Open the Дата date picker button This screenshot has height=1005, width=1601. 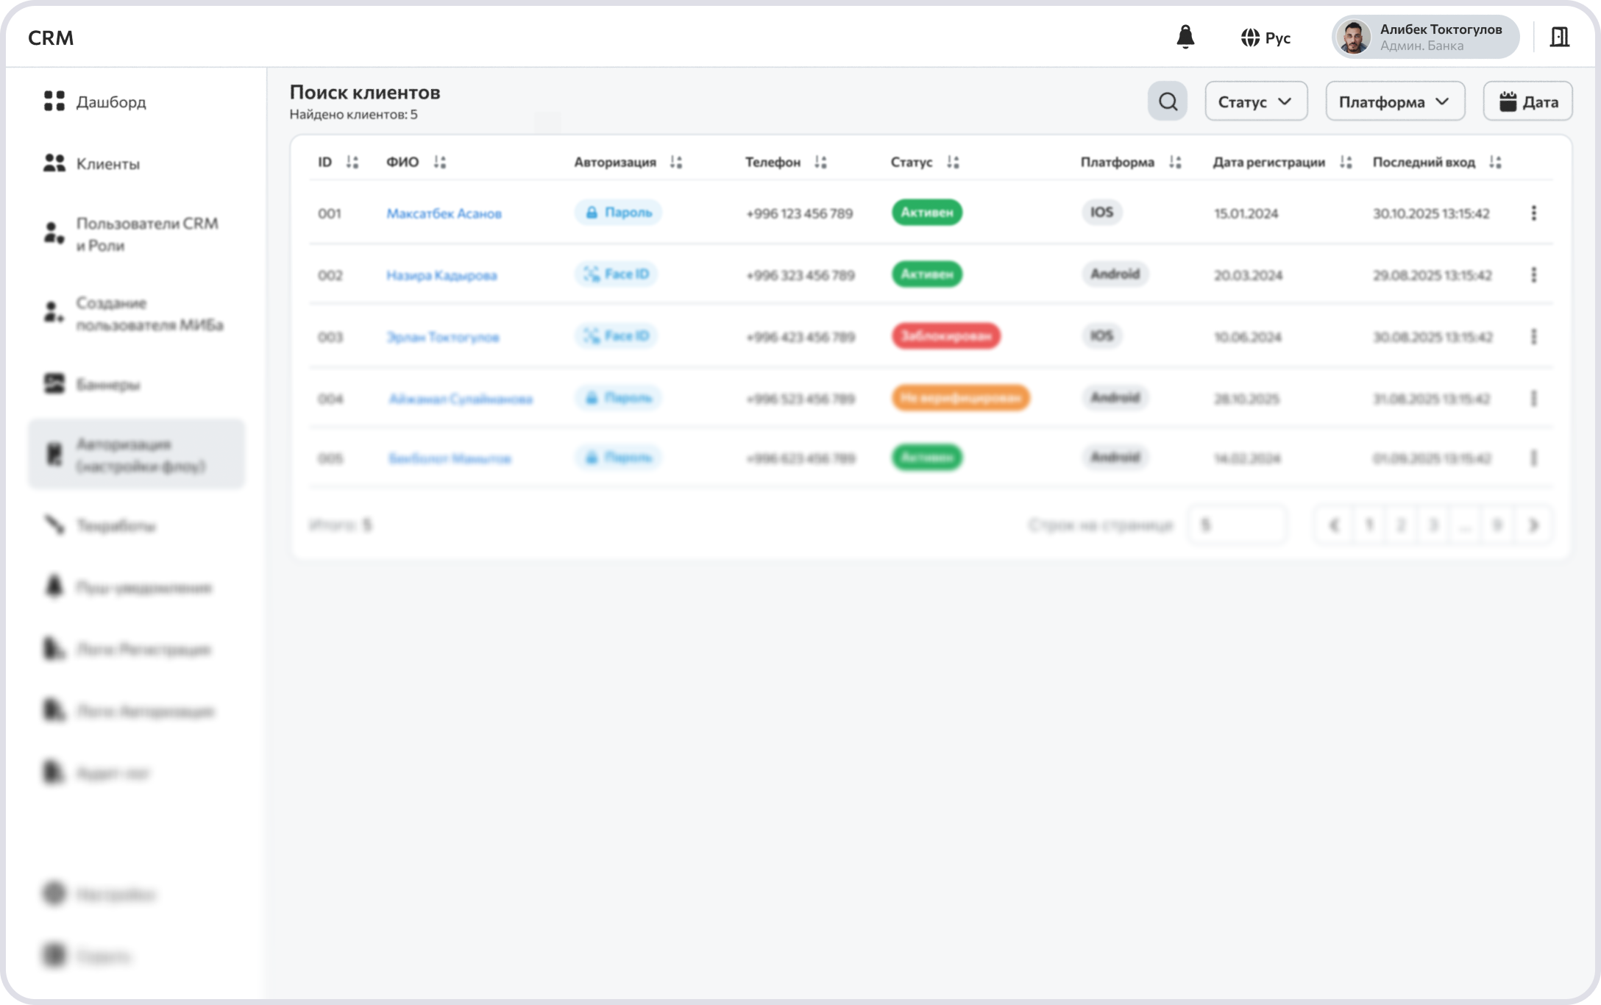1527,102
